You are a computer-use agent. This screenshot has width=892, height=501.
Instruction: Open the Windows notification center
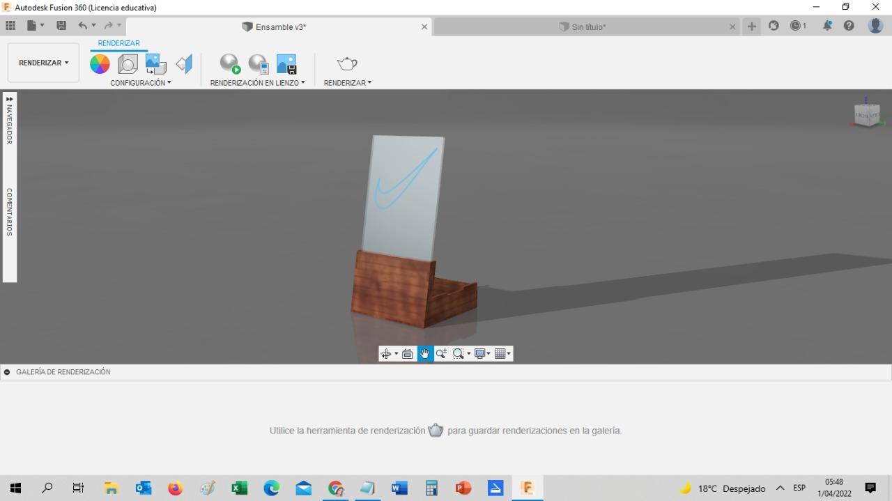870,488
